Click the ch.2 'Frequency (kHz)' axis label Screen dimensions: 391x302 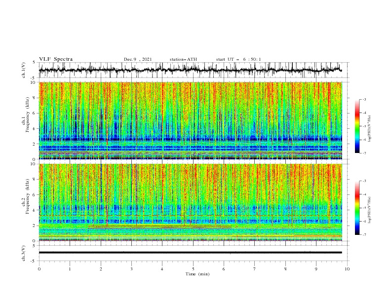point(28,196)
